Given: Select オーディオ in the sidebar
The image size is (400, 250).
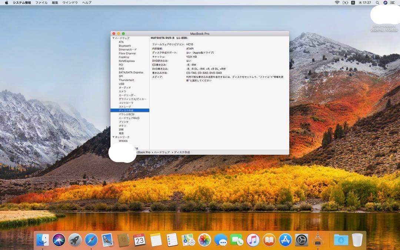Looking at the screenshot, I should [x=125, y=87].
